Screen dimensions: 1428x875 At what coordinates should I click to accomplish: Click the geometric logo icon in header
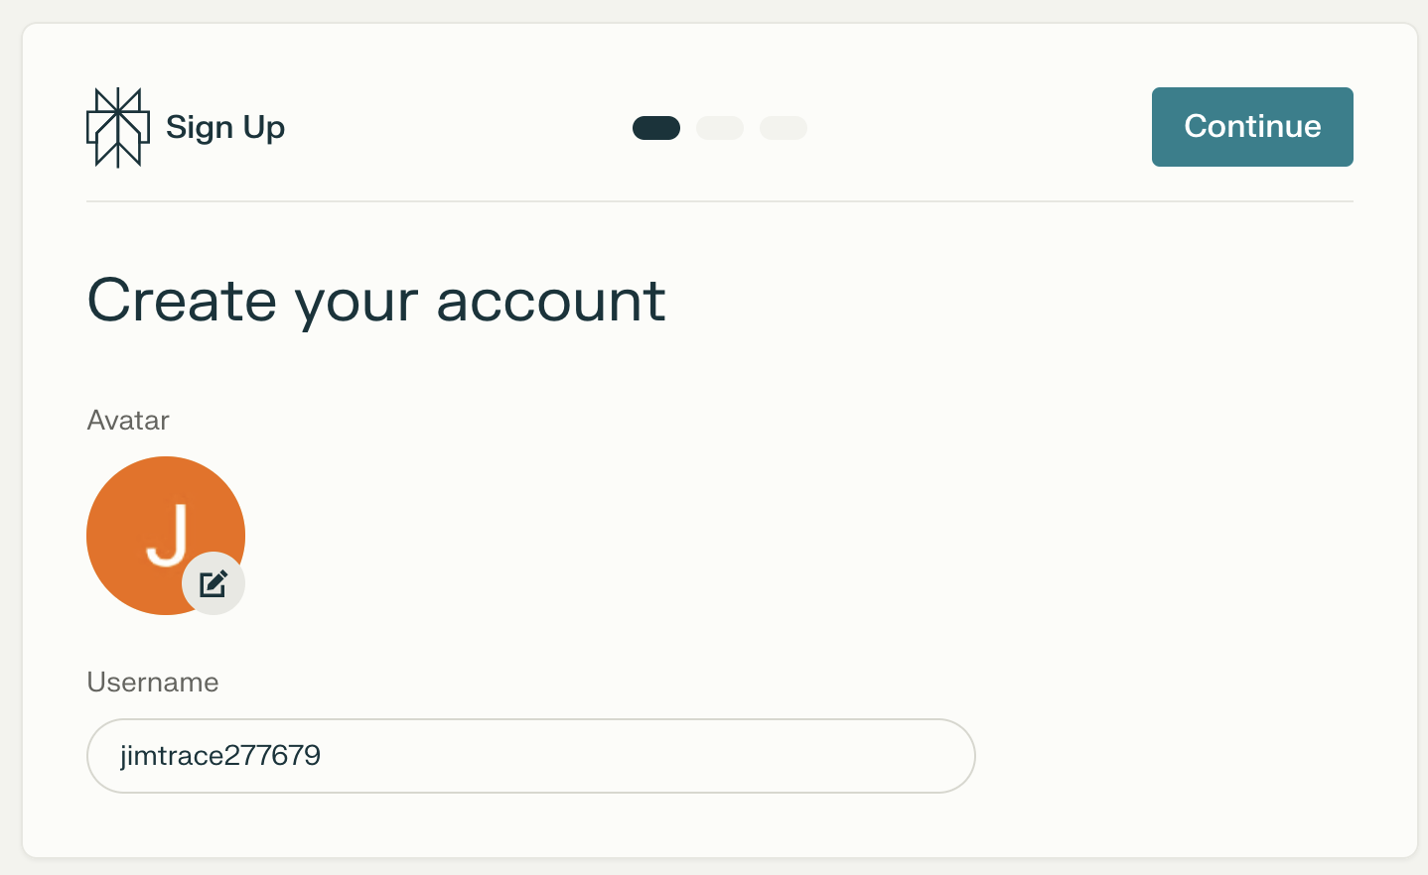117,127
